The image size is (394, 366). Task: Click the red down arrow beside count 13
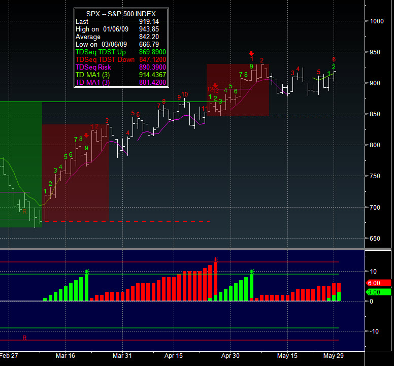coord(215,86)
